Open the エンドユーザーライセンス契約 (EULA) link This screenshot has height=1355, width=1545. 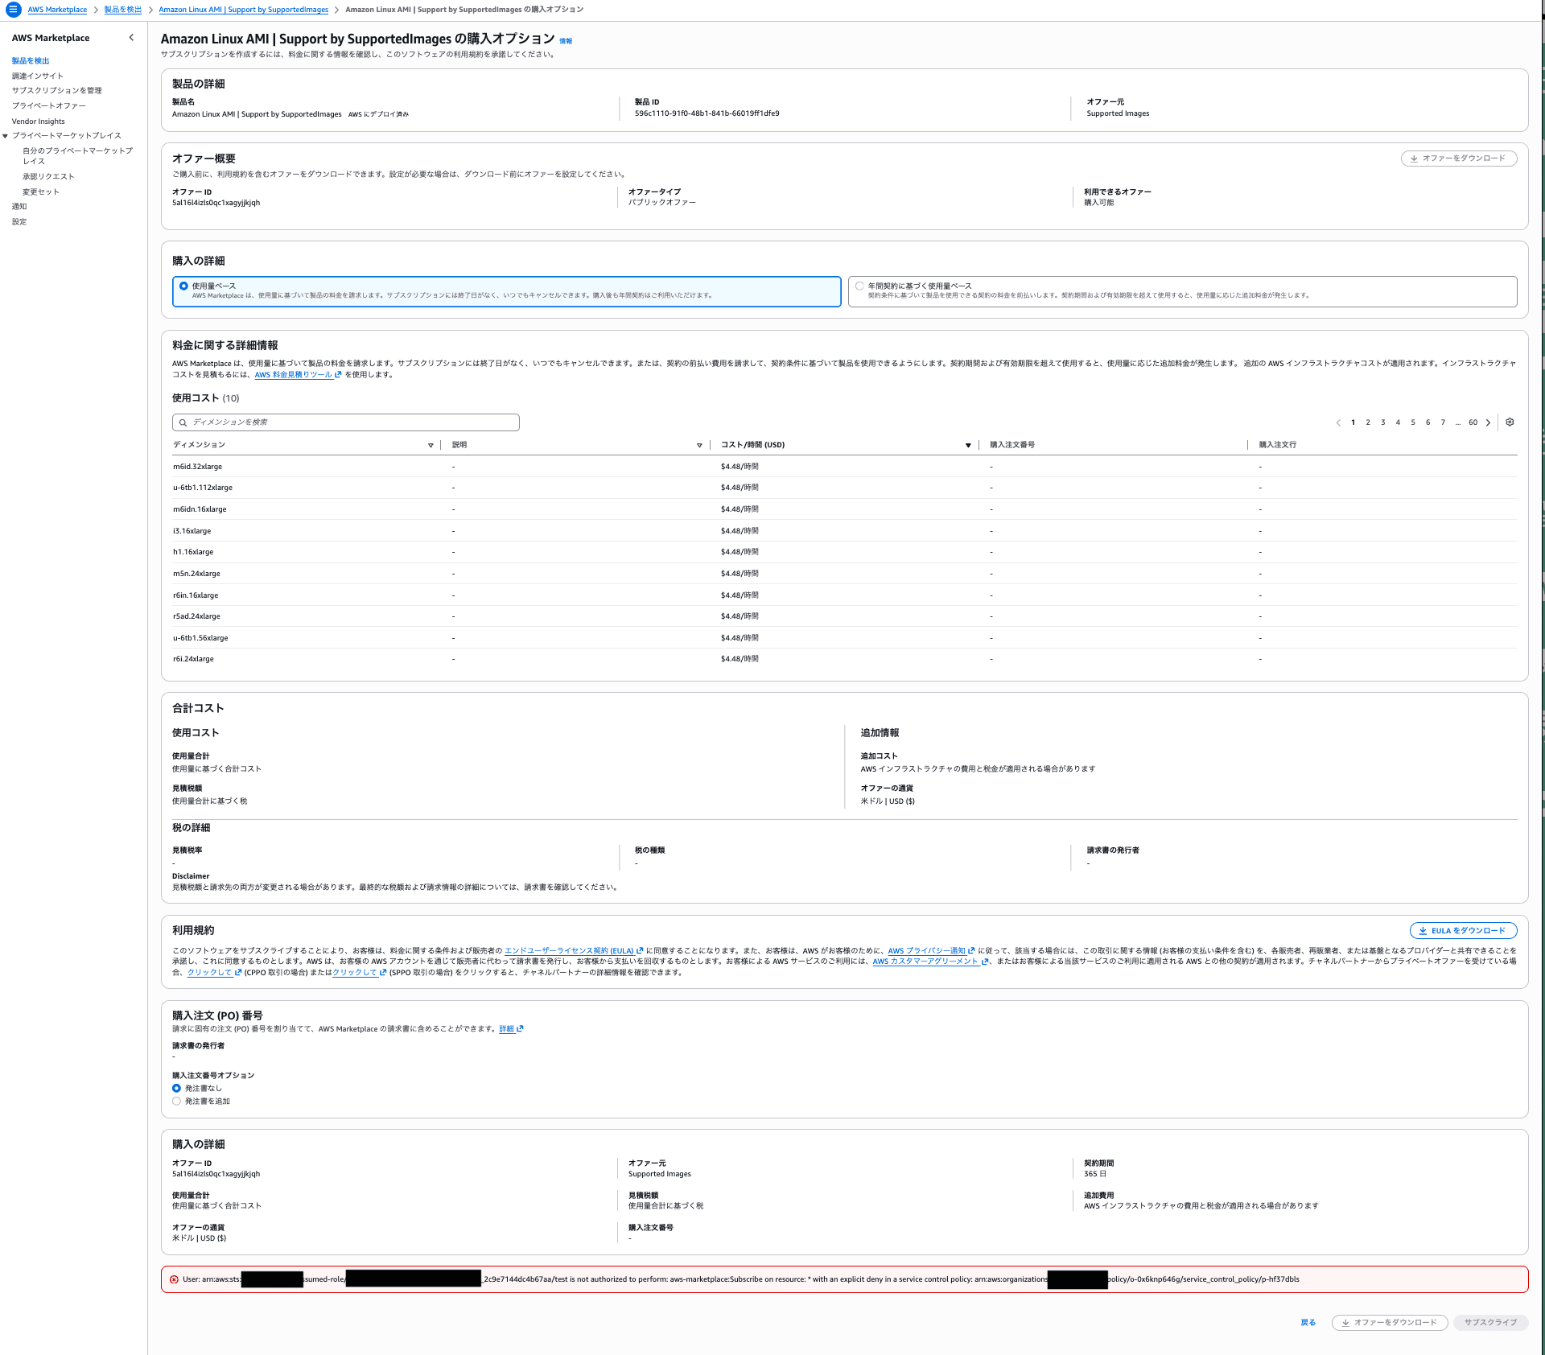tap(574, 951)
